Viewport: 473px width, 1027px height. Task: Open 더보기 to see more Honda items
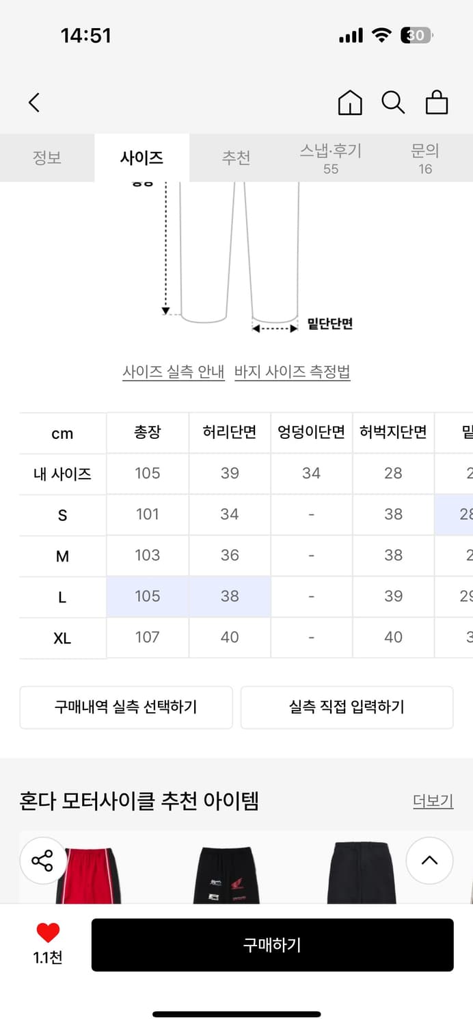(x=433, y=800)
